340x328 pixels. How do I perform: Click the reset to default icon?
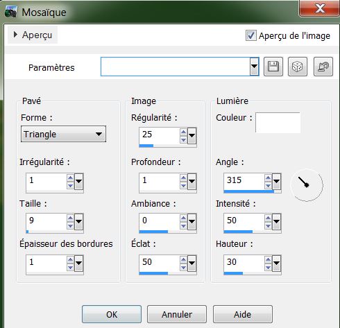point(323,67)
